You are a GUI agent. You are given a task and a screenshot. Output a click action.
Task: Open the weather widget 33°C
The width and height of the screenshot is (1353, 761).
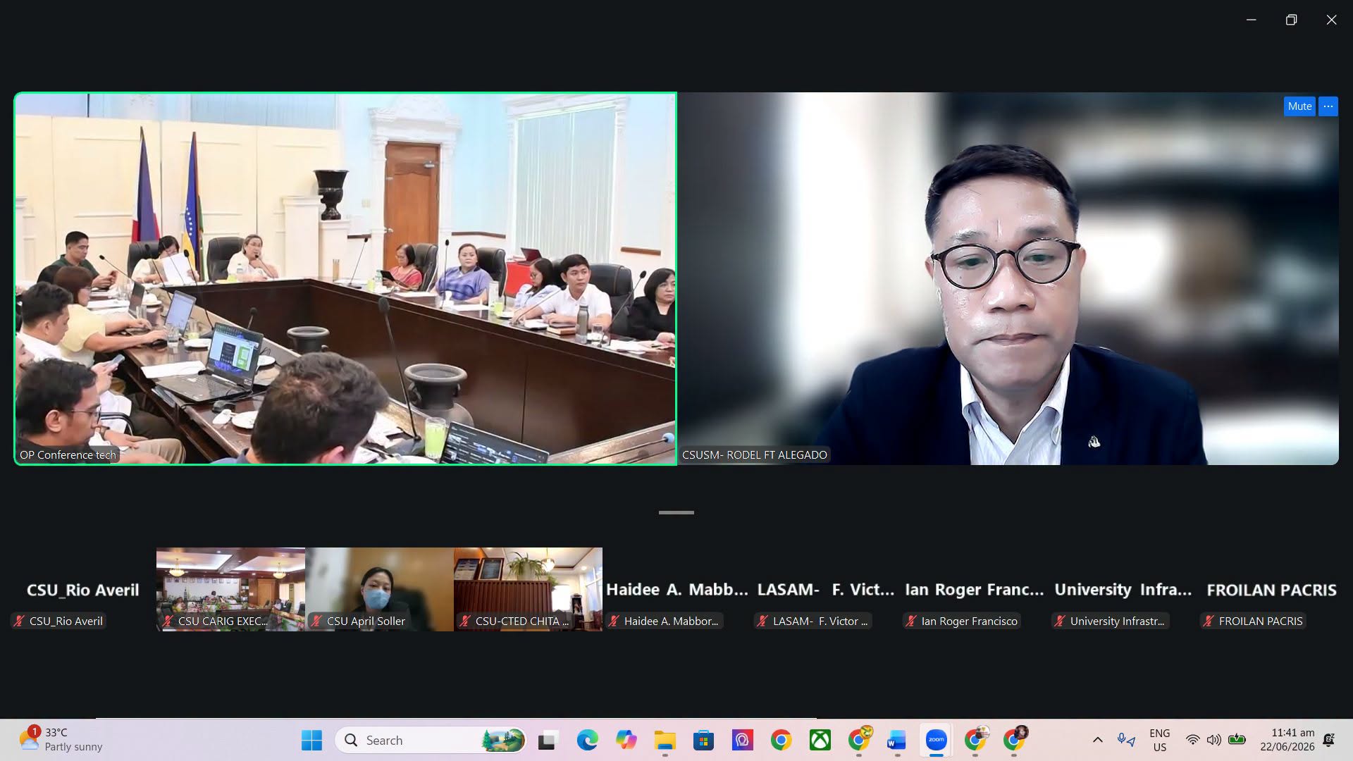point(61,740)
